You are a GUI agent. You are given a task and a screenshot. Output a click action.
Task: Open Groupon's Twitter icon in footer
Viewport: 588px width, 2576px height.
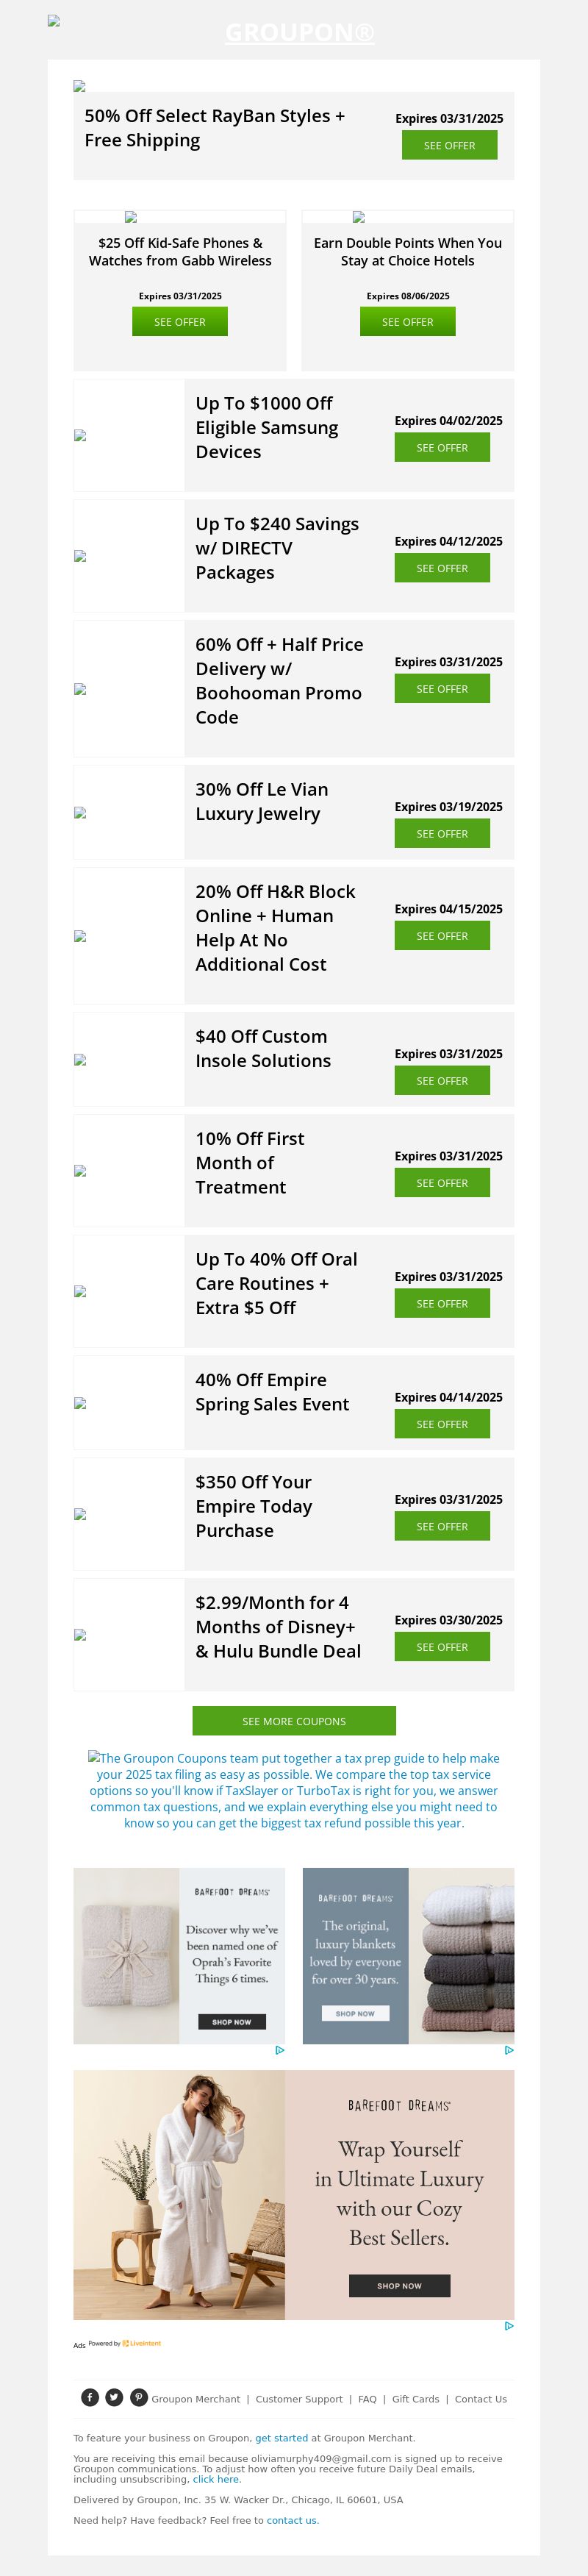[x=114, y=2397]
